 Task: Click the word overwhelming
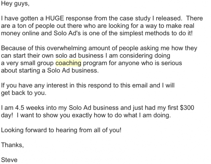click(67, 48)
